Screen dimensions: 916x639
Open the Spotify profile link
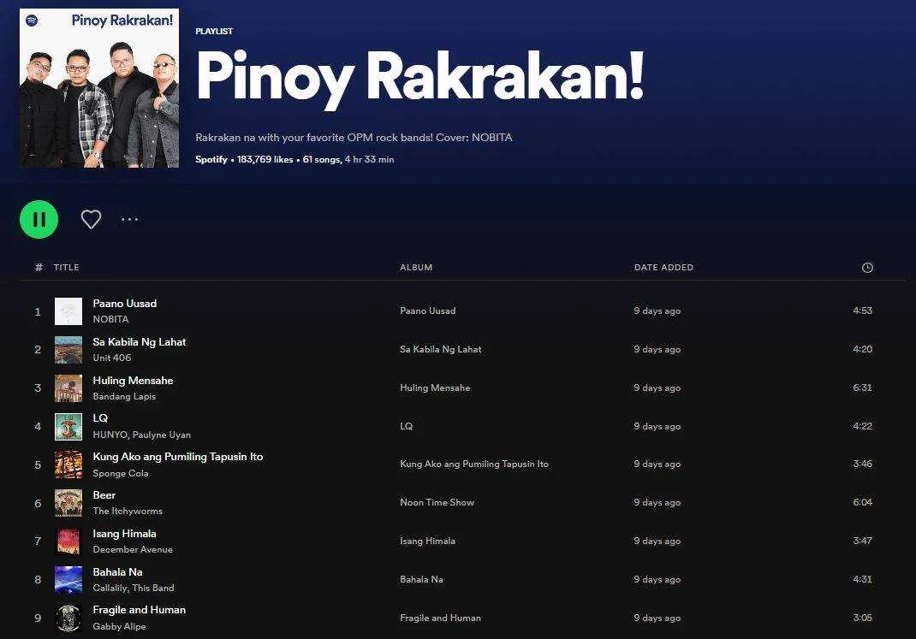[x=211, y=159]
